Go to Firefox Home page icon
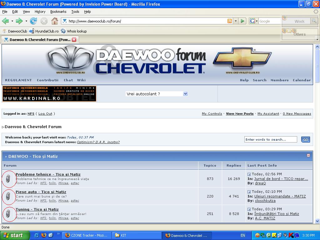The image size is (320, 240). pos(54,21)
